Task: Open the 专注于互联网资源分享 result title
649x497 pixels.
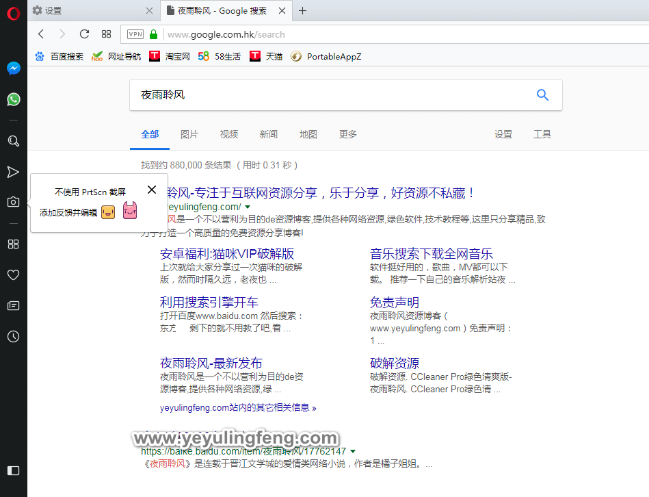Action: pos(320,192)
